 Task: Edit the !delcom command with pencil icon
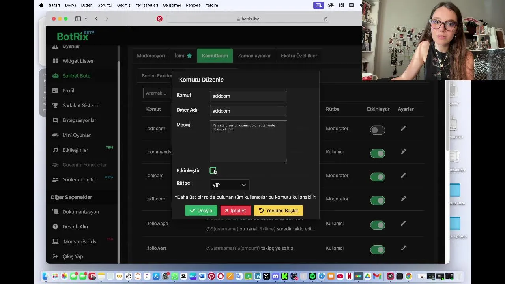(x=403, y=175)
